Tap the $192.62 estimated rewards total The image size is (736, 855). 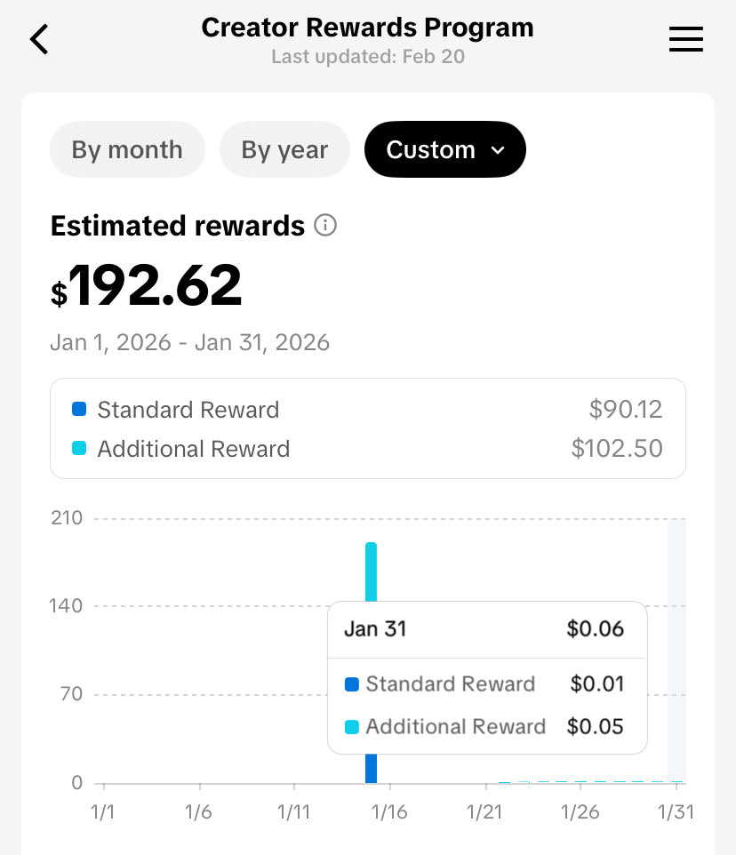pos(146,285)
